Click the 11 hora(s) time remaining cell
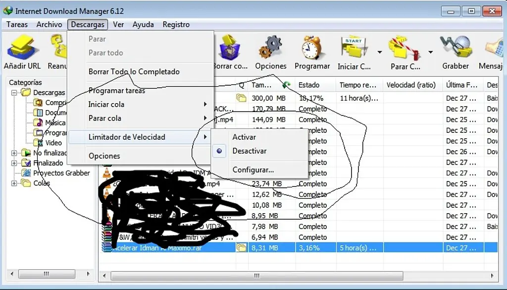 pyautogui.click(x=359, y=98)
